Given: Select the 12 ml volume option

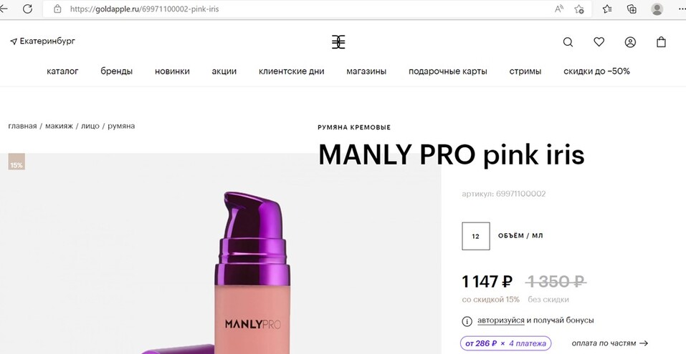Looking at the screenshot, I should pyautogui.click(x=475, y=236).
